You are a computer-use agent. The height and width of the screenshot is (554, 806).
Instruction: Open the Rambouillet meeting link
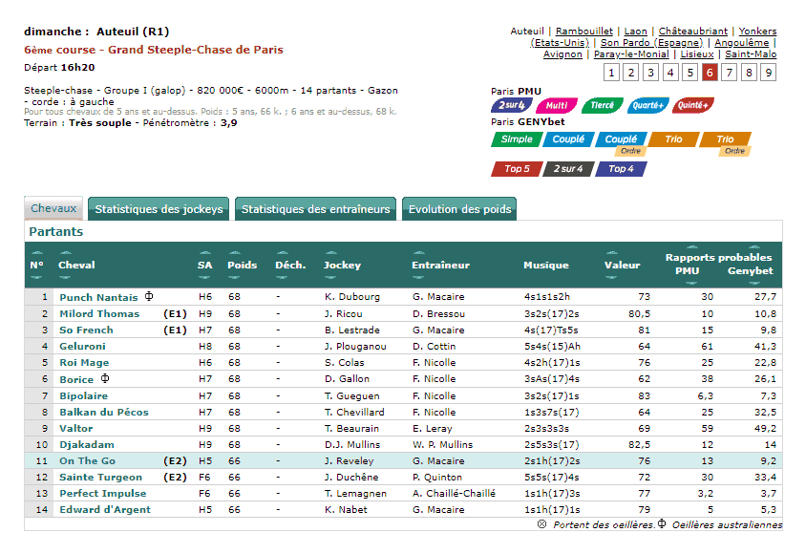point(584,32)
